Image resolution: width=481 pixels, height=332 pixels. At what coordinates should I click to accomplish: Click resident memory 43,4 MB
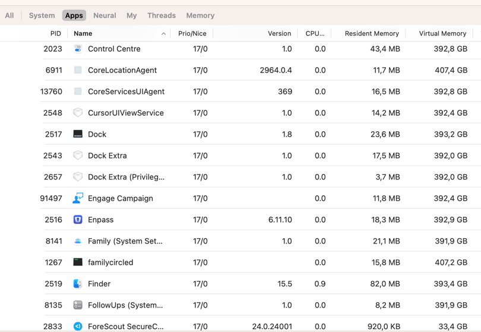click(385, 49)
